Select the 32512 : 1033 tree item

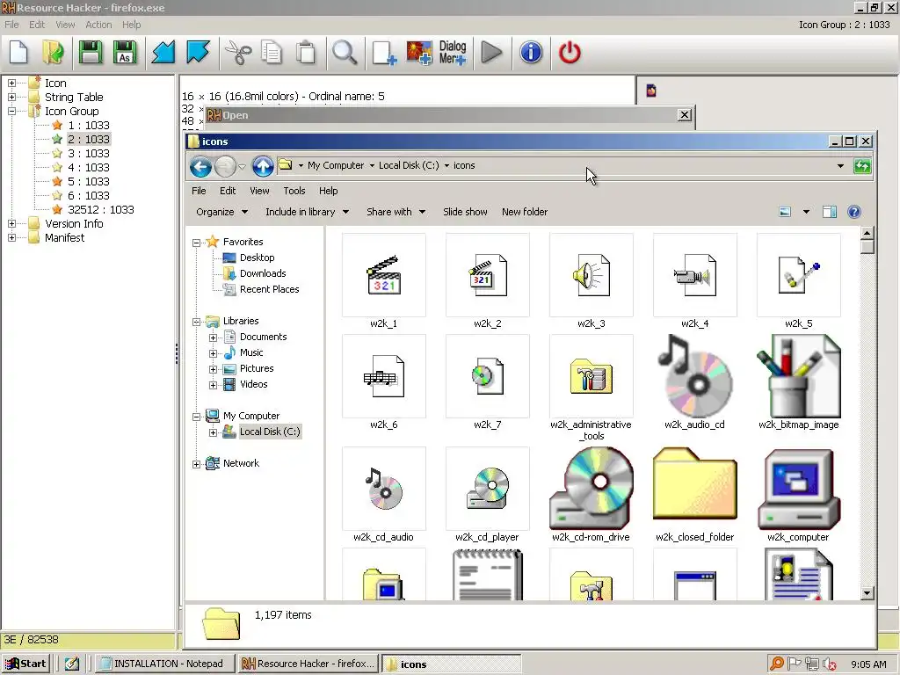point(100,209)
